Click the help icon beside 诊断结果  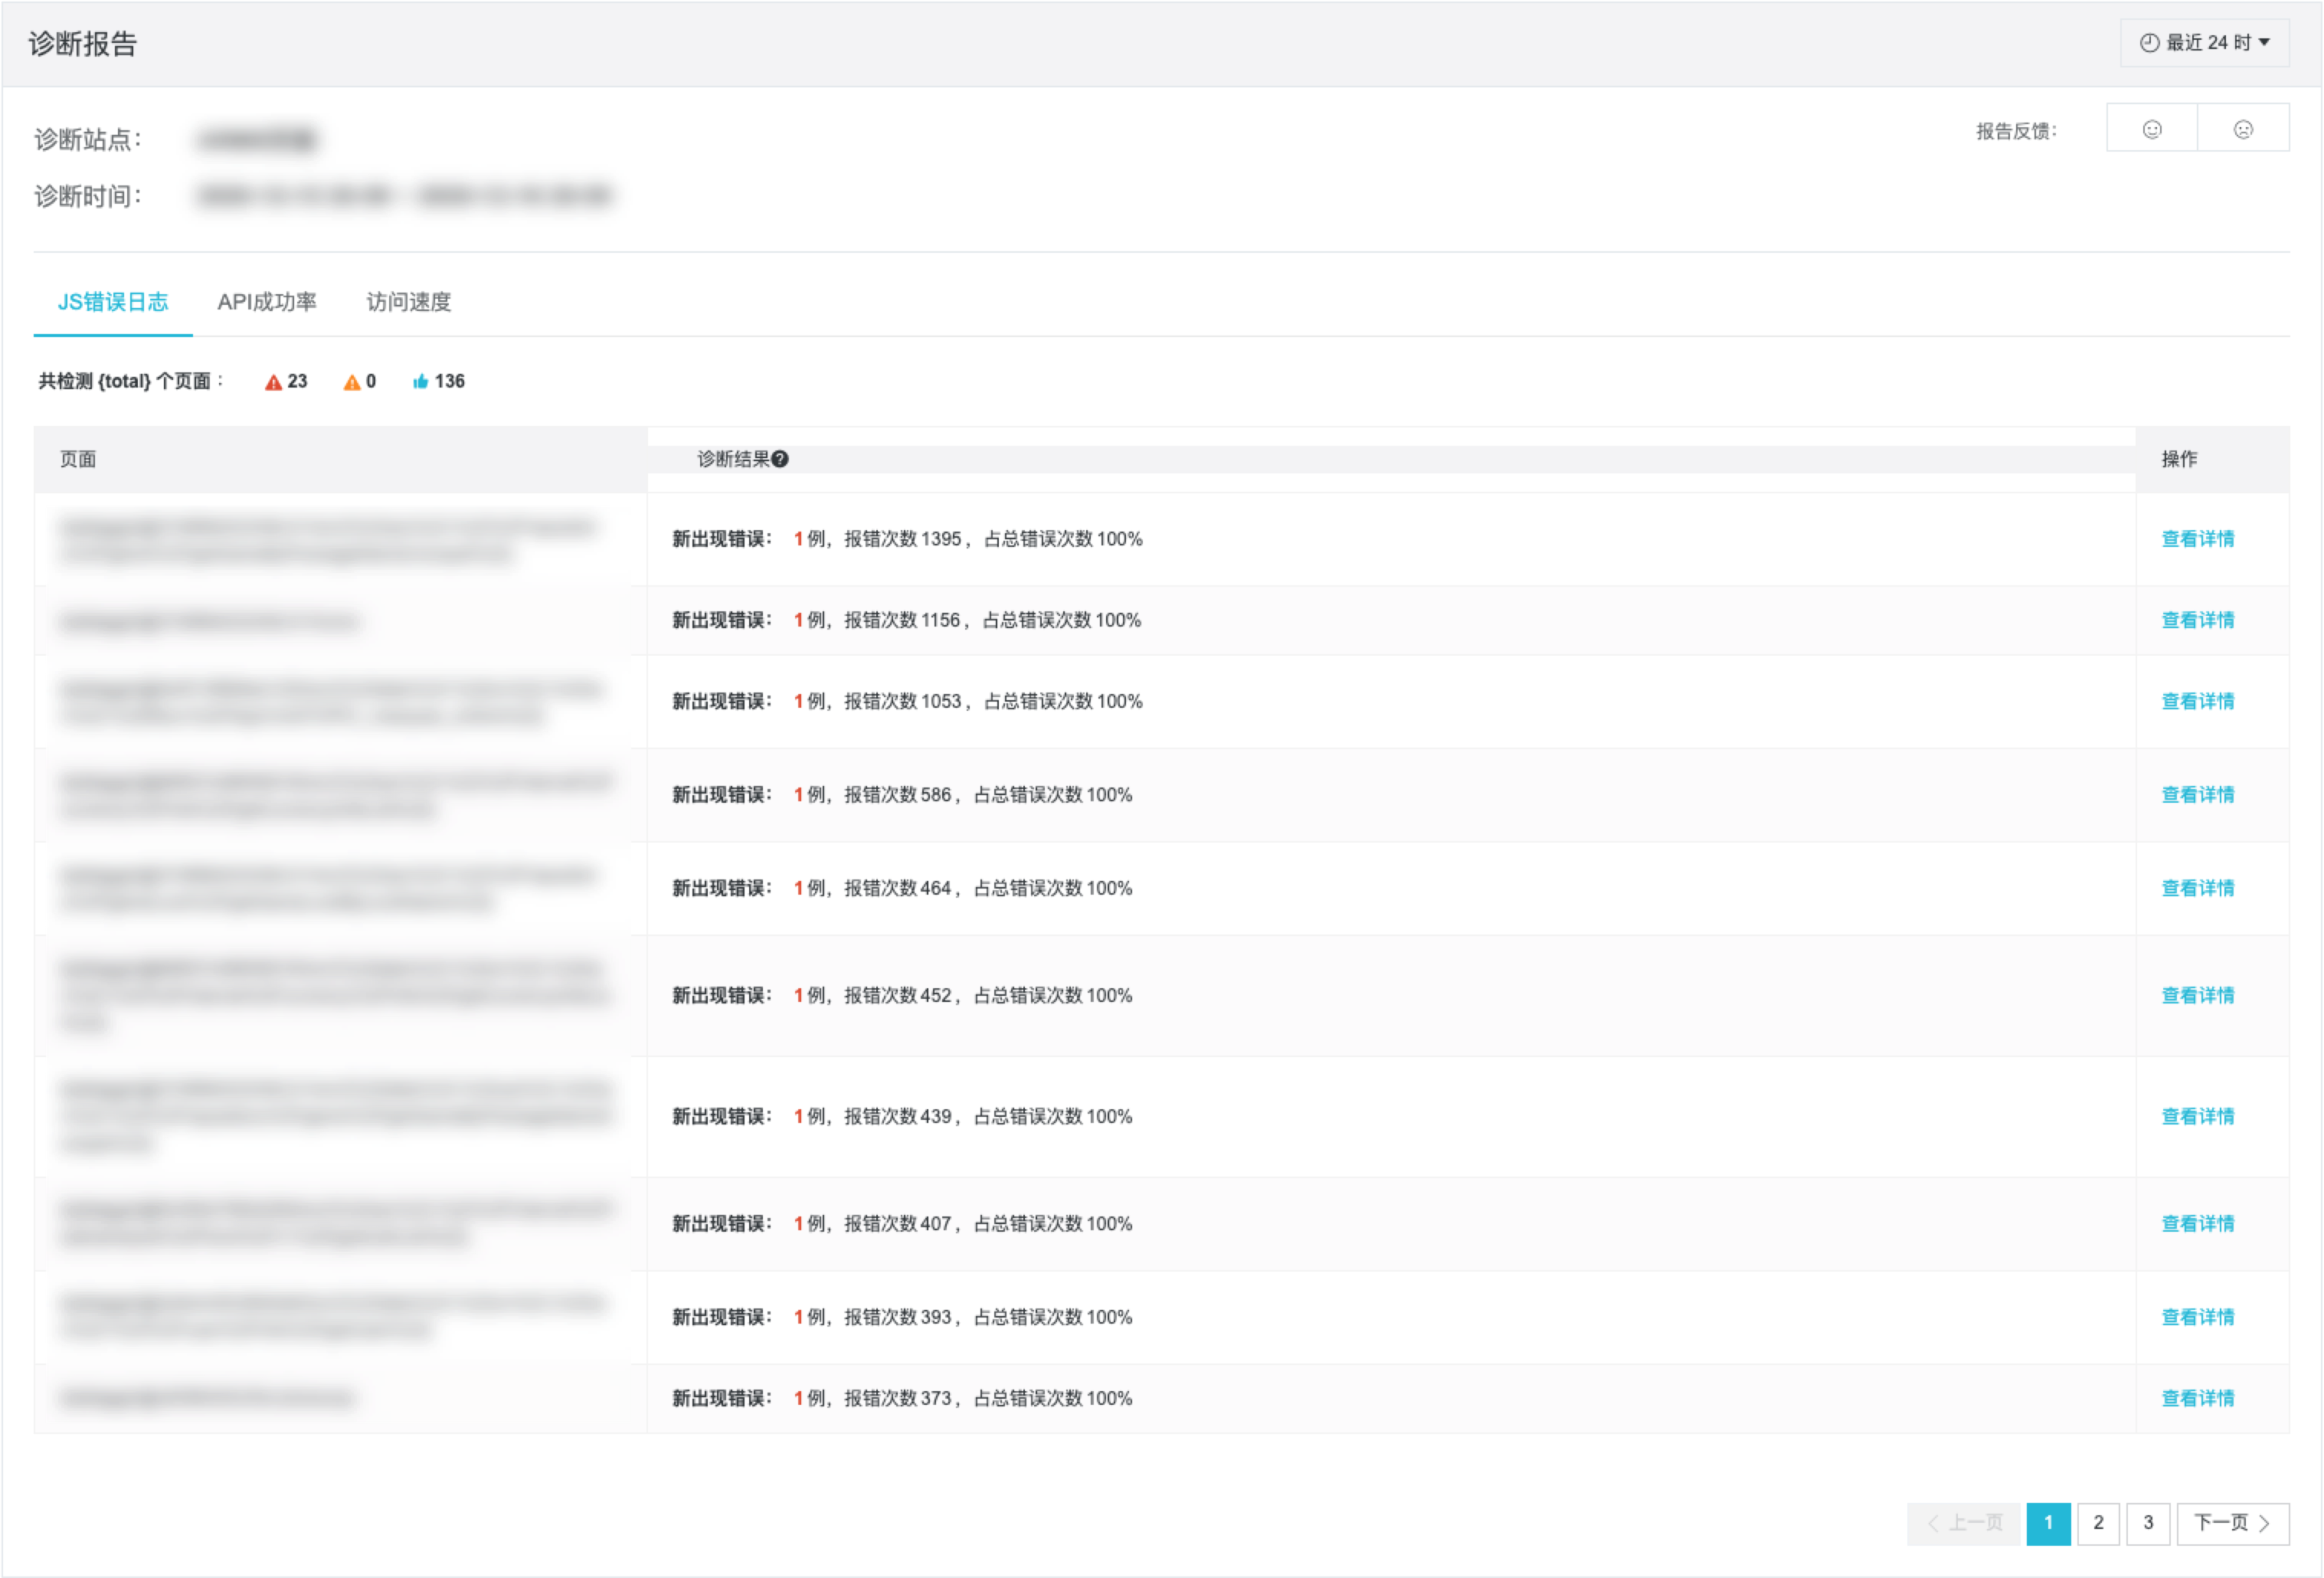click(x=780, y=459)
